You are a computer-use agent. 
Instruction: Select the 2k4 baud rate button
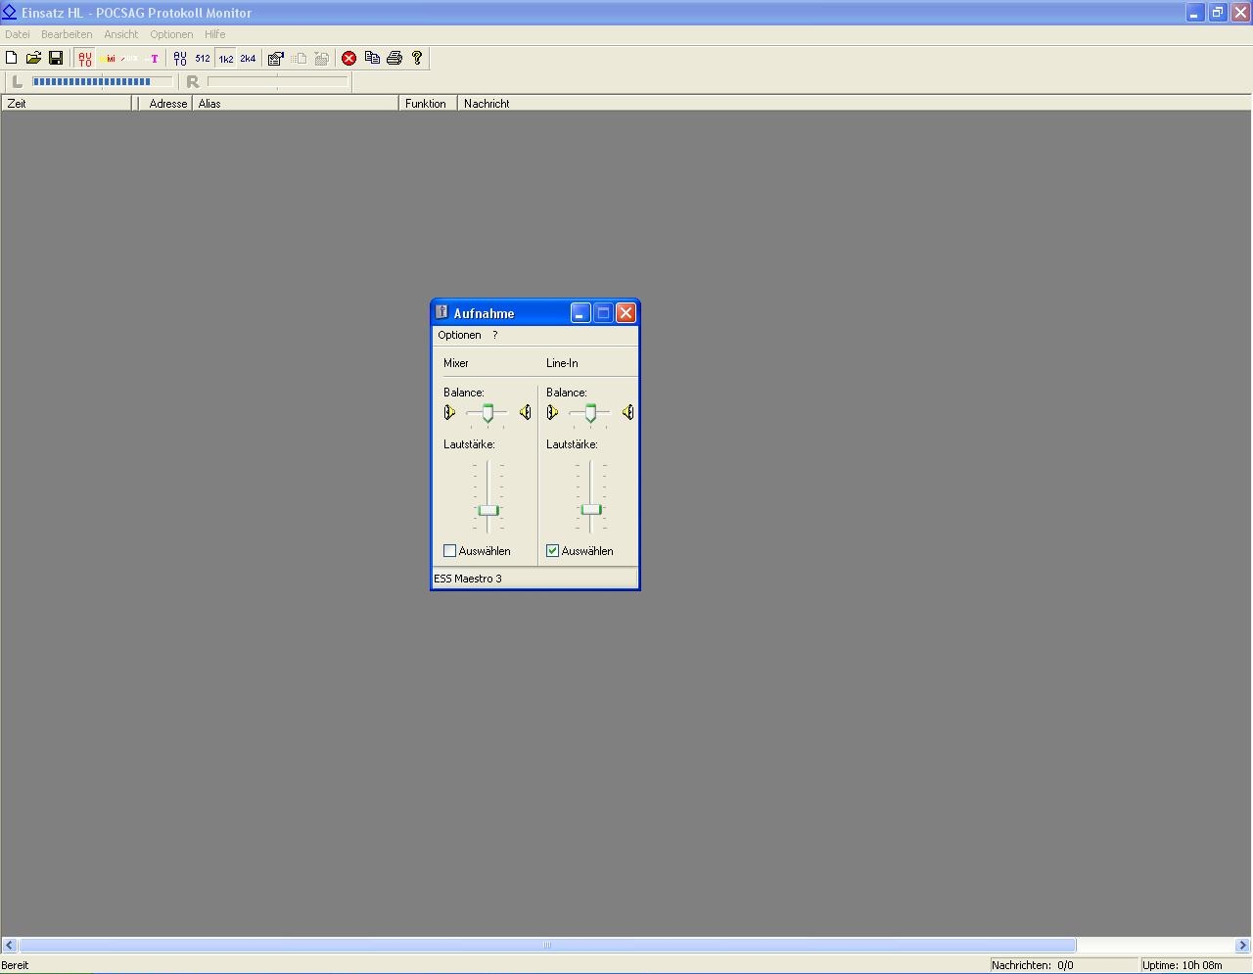point(248,59)
